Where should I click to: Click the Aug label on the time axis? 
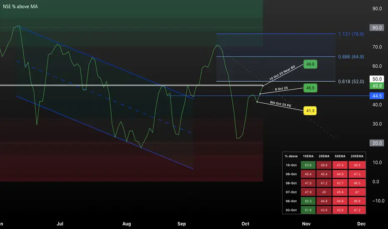127,224
